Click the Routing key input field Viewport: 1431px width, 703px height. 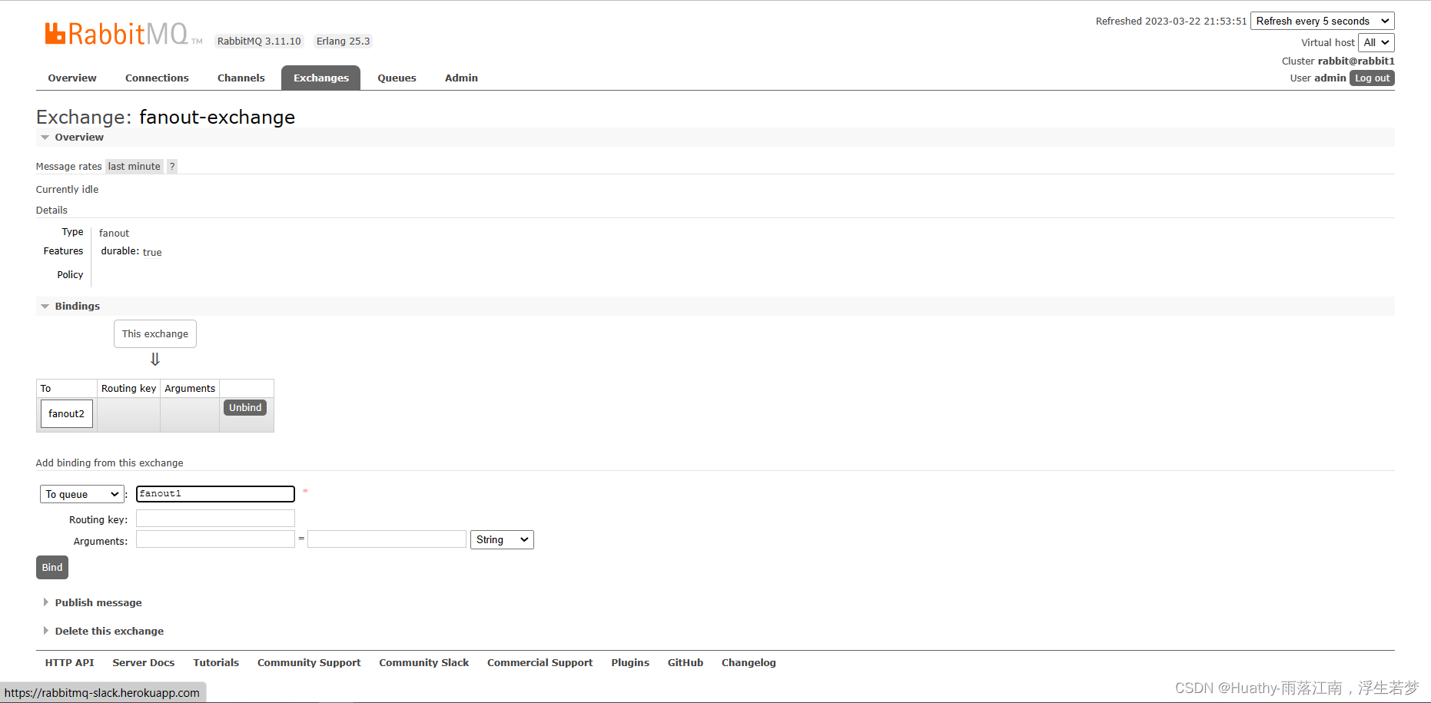click(x=215, y=519)
